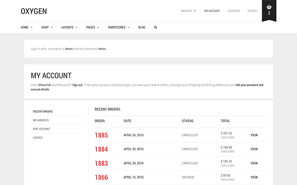This screenshot has height=185, width=297.
Task: Click the Status column header
Action: click(187, 121)
